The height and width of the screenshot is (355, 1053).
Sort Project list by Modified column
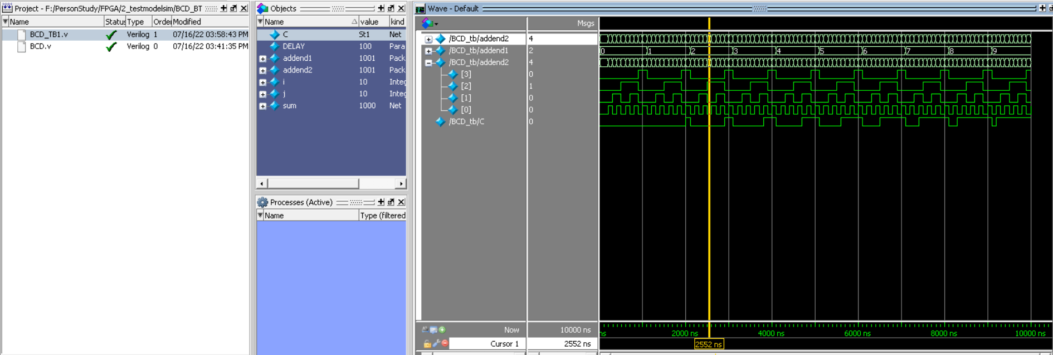pos(209,22)
